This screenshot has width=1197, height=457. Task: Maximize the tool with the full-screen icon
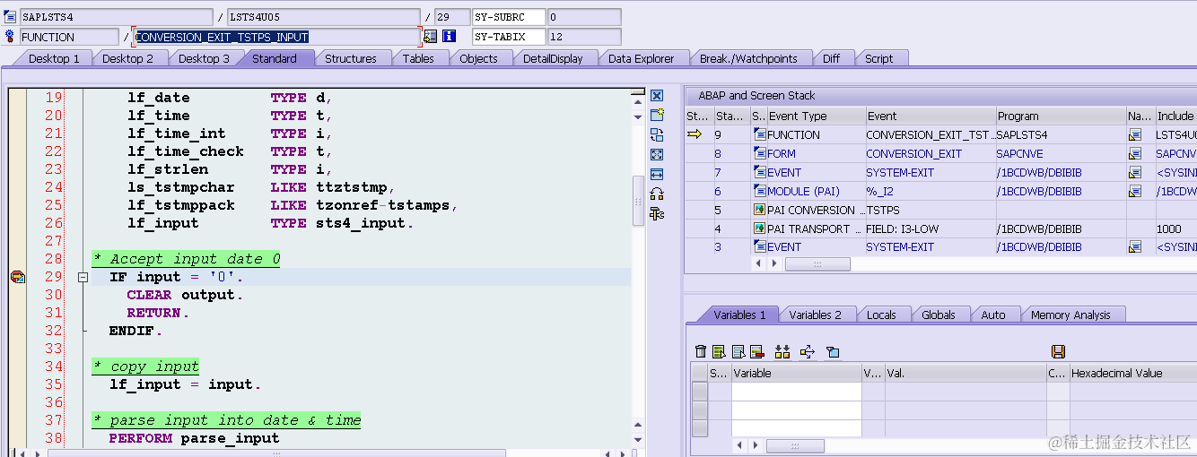click(657, 155)
